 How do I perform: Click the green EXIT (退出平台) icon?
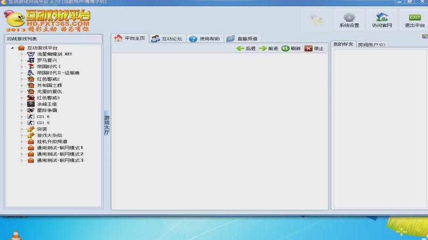click(415, 18)
